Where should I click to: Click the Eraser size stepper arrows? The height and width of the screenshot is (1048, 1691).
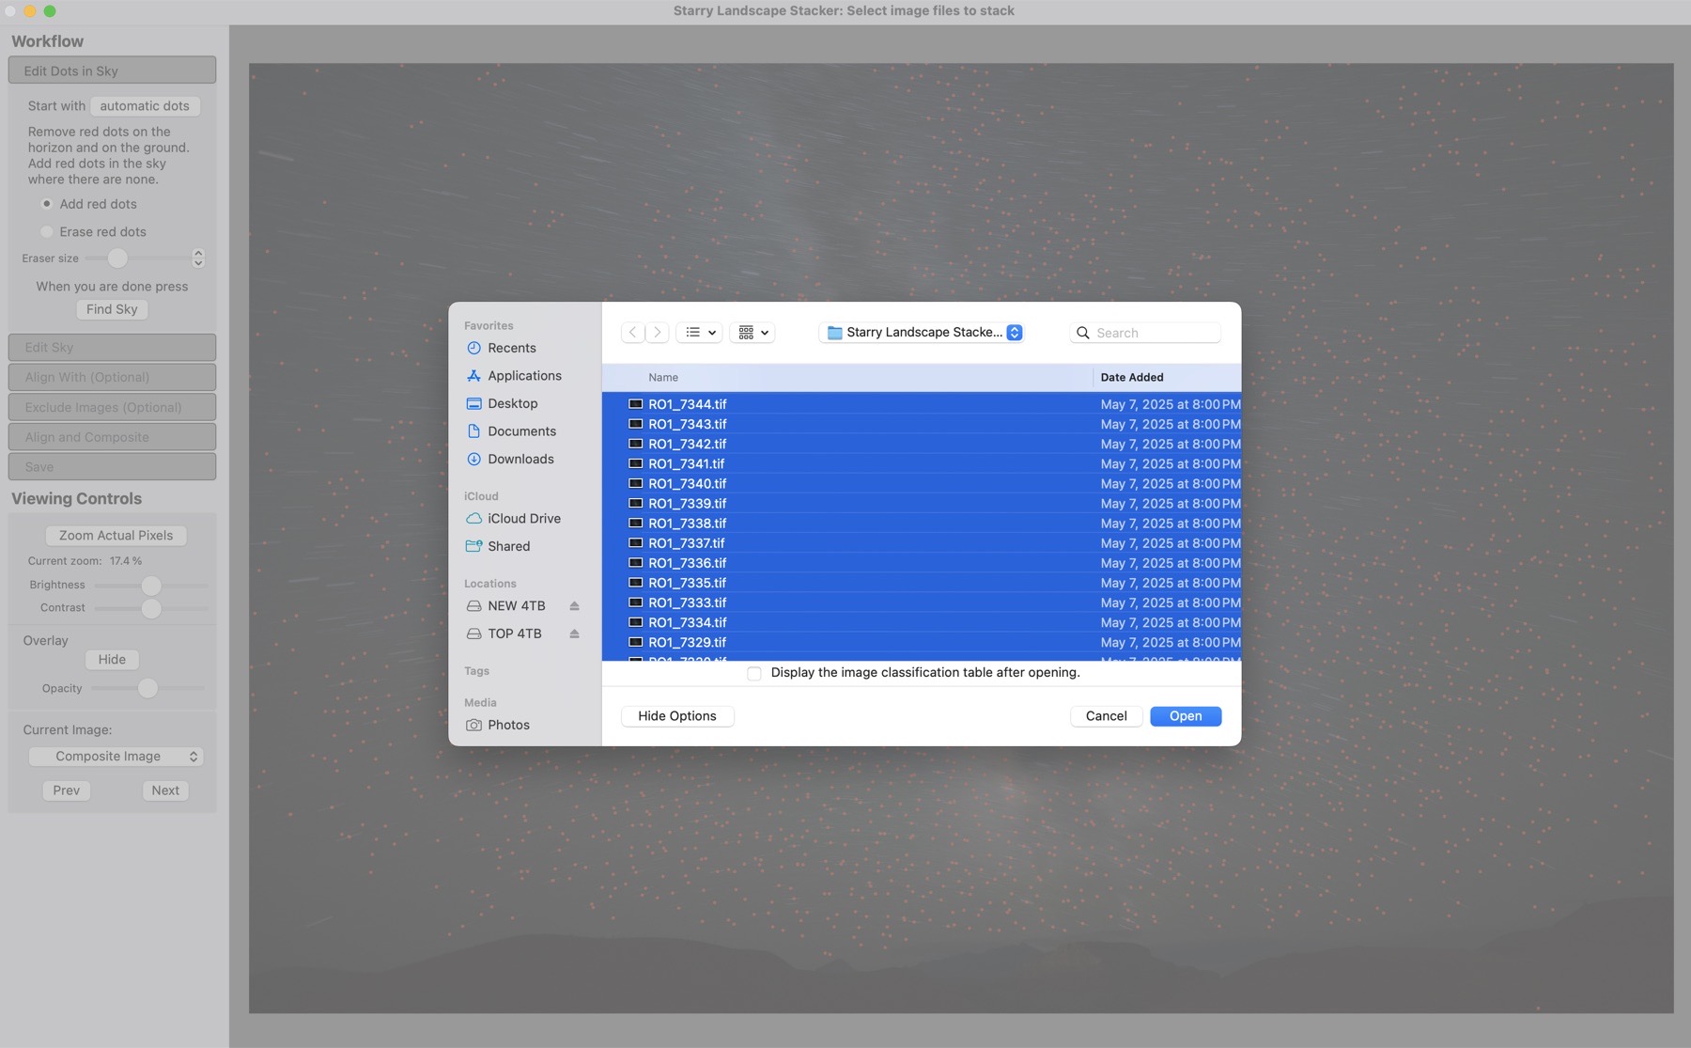pos(198,258)
